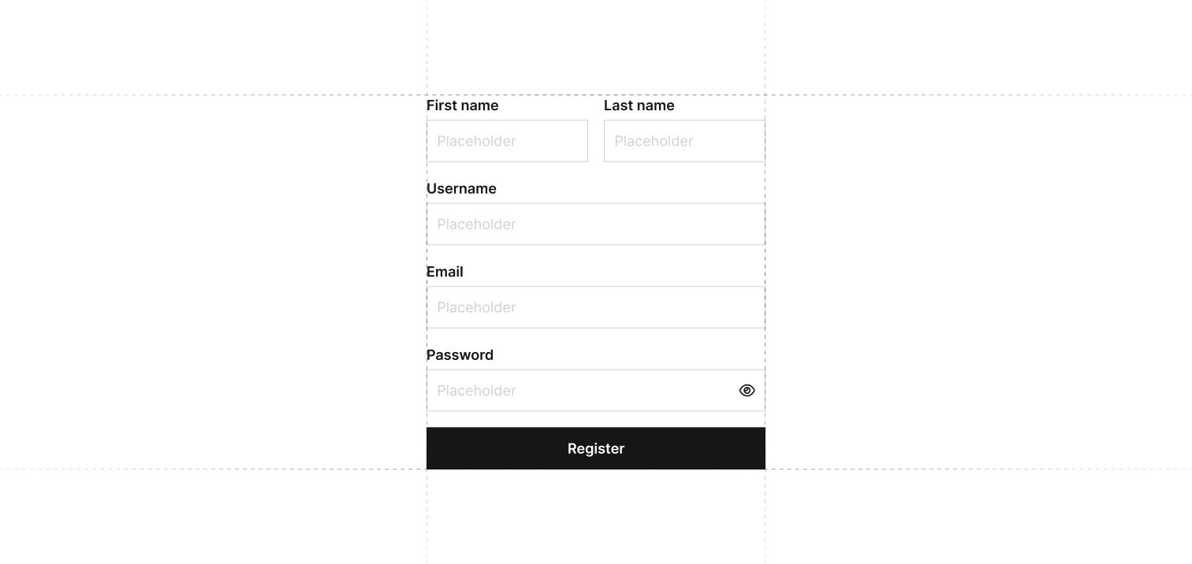Click the First name label
Image resolution: width=1192 pixels, height=564 pixels.
click(463, 106)
